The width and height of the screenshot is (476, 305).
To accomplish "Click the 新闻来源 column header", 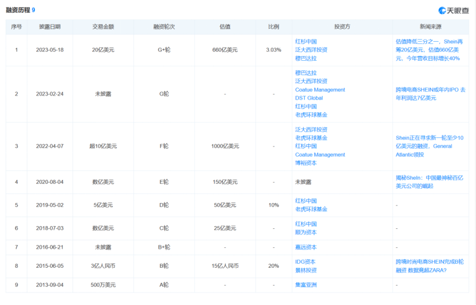I will tap(431, 27).
